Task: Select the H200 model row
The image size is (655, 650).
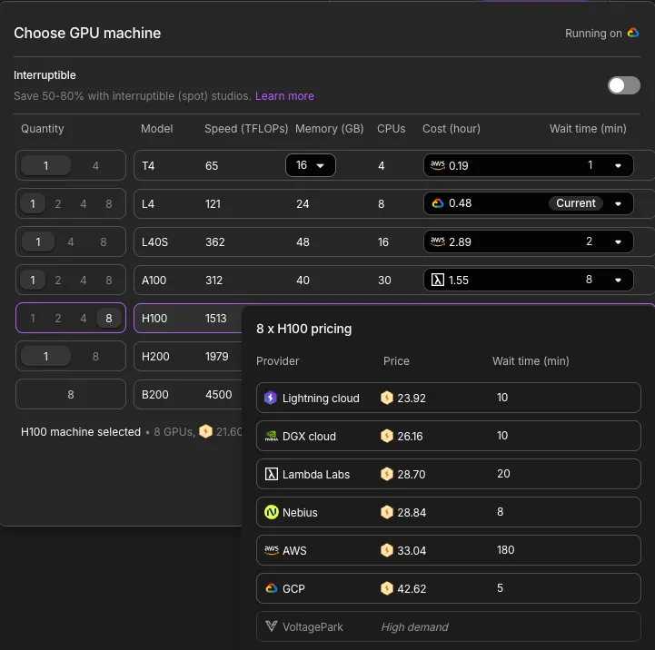Action: [x=187, y=356]
